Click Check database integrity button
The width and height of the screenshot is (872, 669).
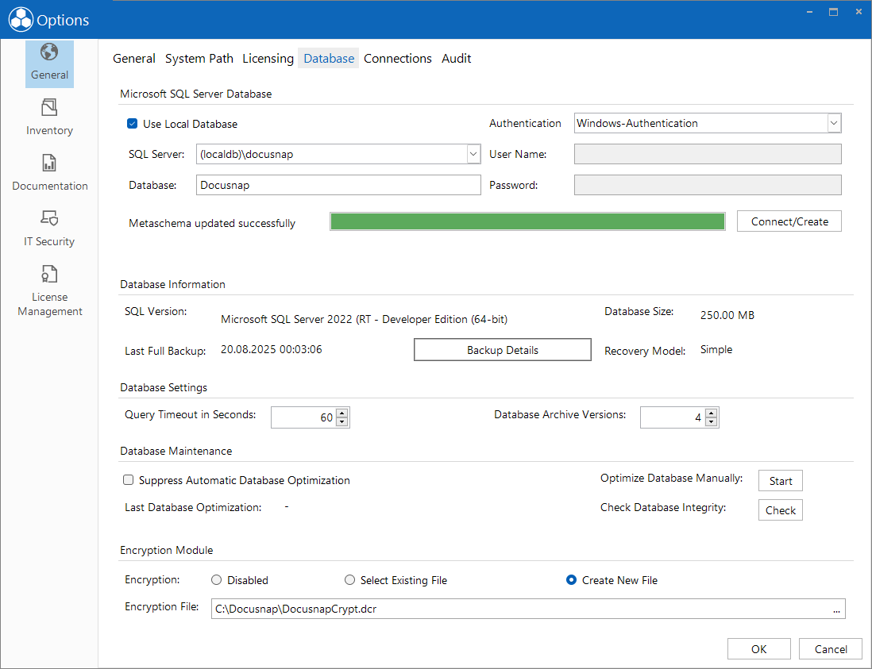[x=780, y=510]
